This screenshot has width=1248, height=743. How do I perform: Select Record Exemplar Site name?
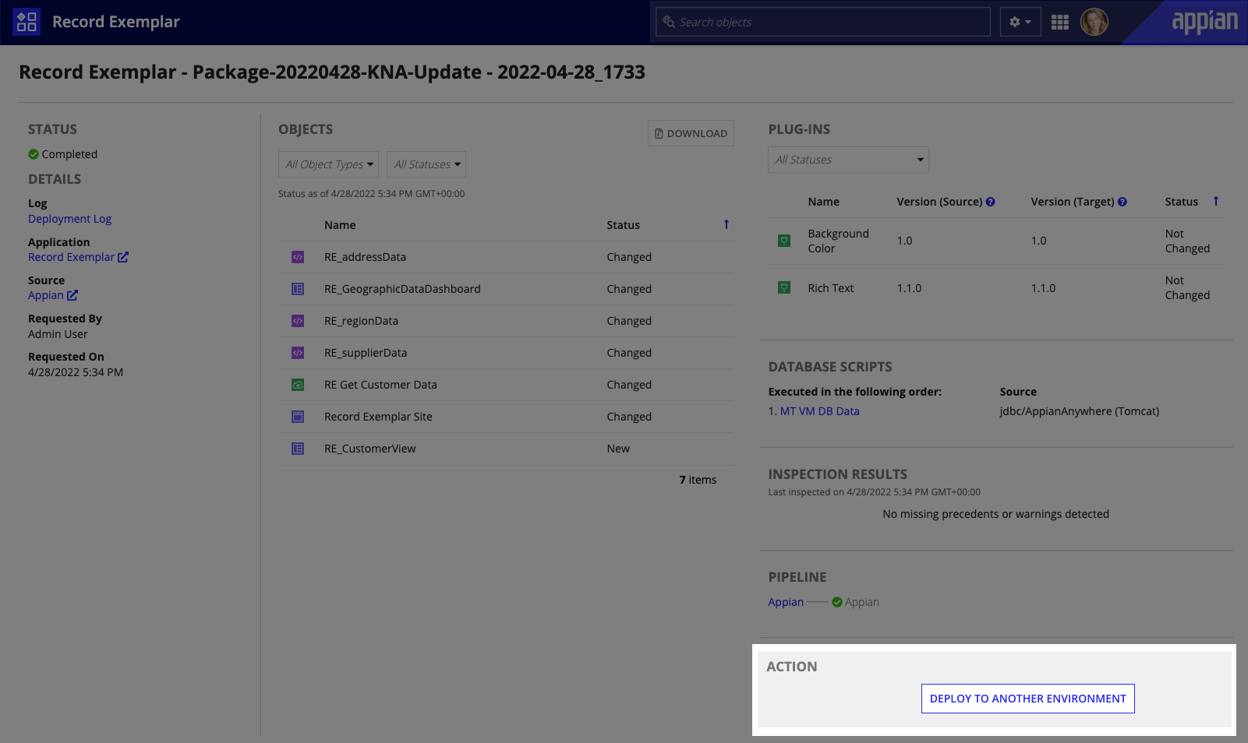[378, 417]
